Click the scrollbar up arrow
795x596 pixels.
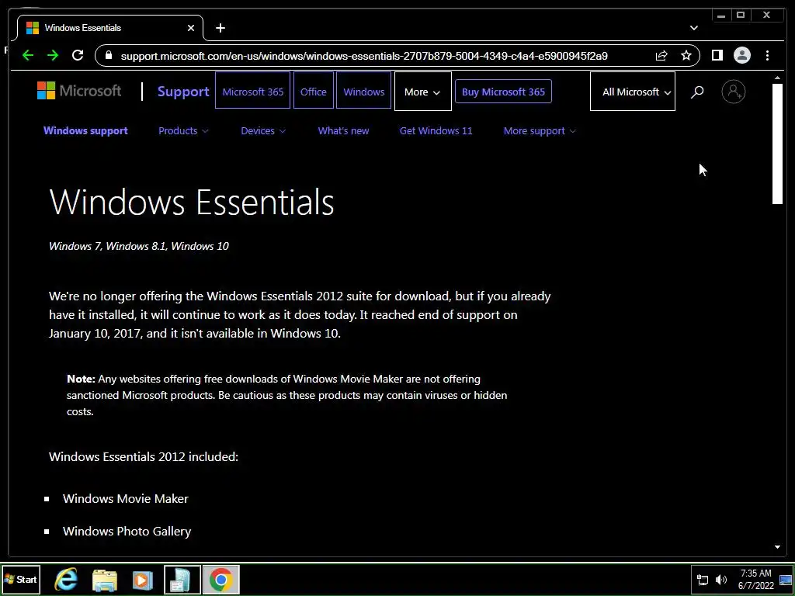point(777,78)
